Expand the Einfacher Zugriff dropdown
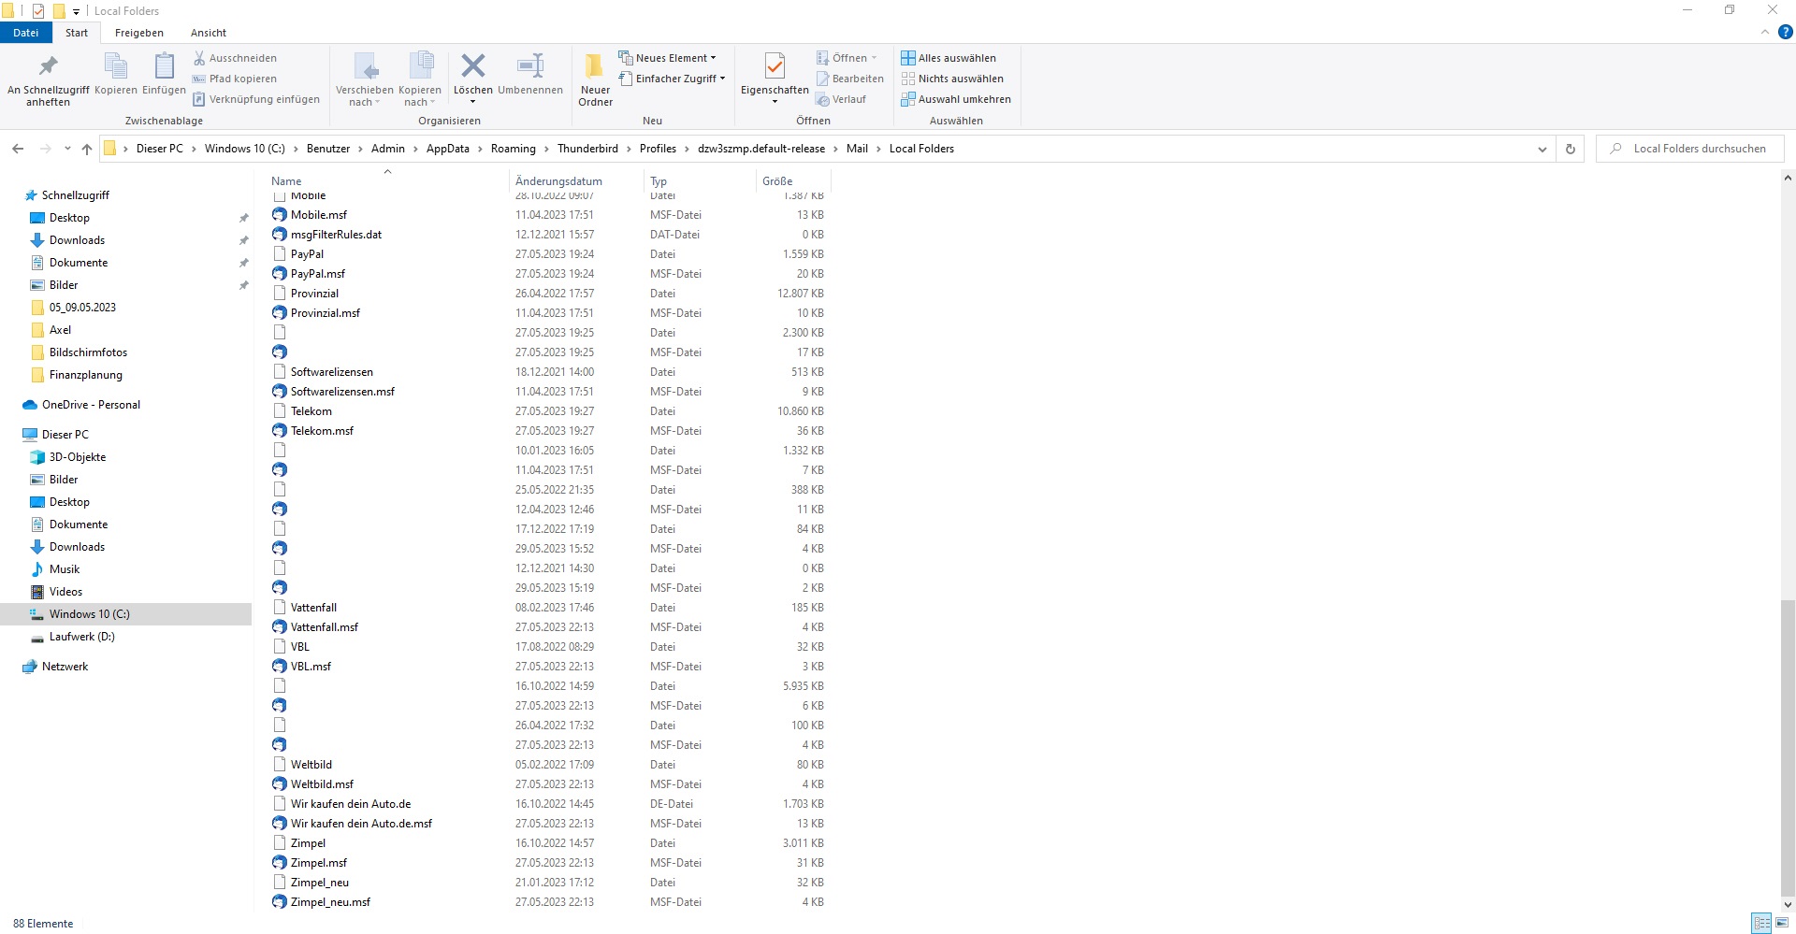 pos(673,79)
